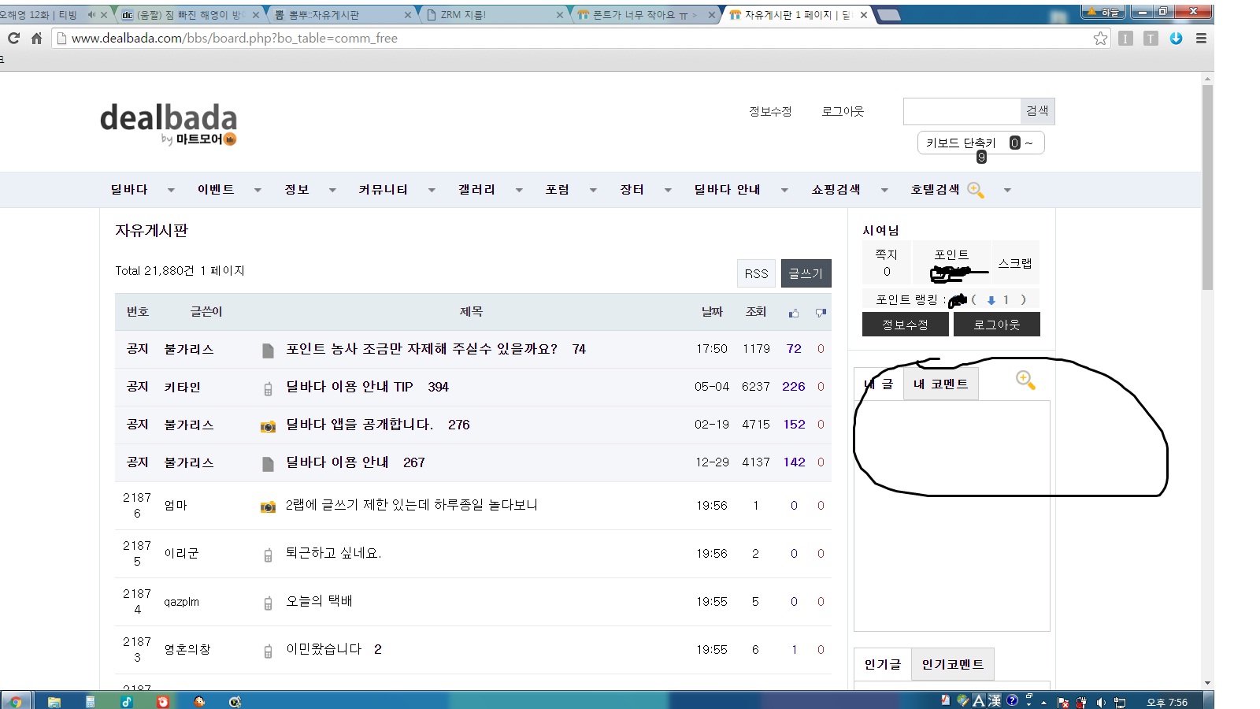Mute audio on the first browser tab
Screen dimensions: 1260x709
tap(91, 15)
